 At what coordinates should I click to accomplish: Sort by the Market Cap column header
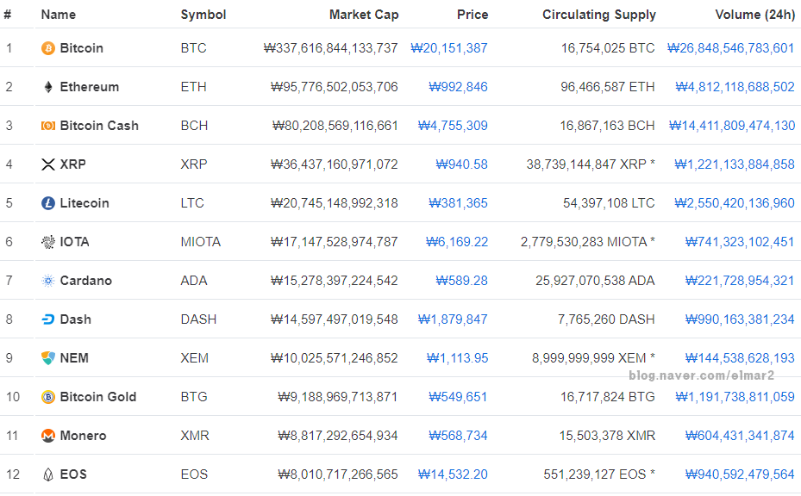pyautogui.click(x=364, y=15)
